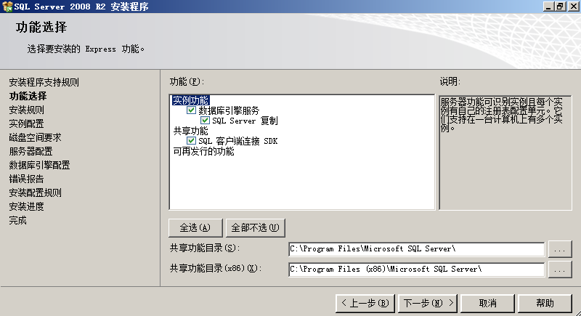Uncheck 数据库引擎服务 feature

(191, 110)
